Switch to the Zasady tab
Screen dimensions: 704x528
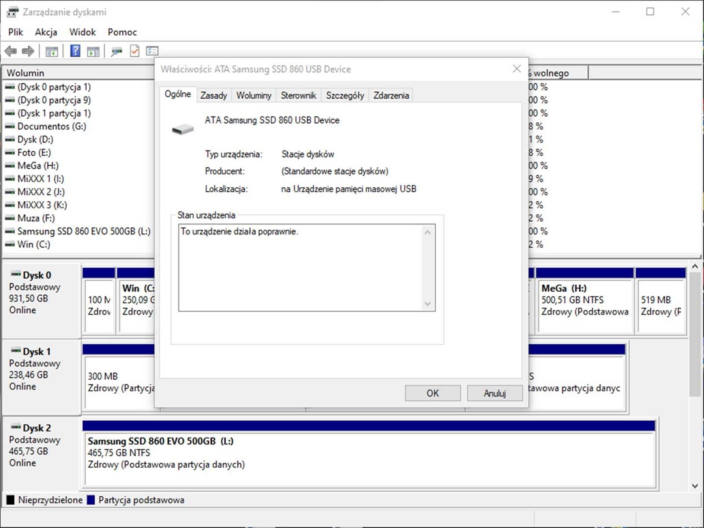213,95
